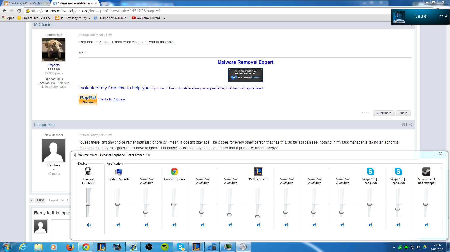Click the System Sounds icon in mixer
Screen dimensions: 450x252
(x=119, y=172)
